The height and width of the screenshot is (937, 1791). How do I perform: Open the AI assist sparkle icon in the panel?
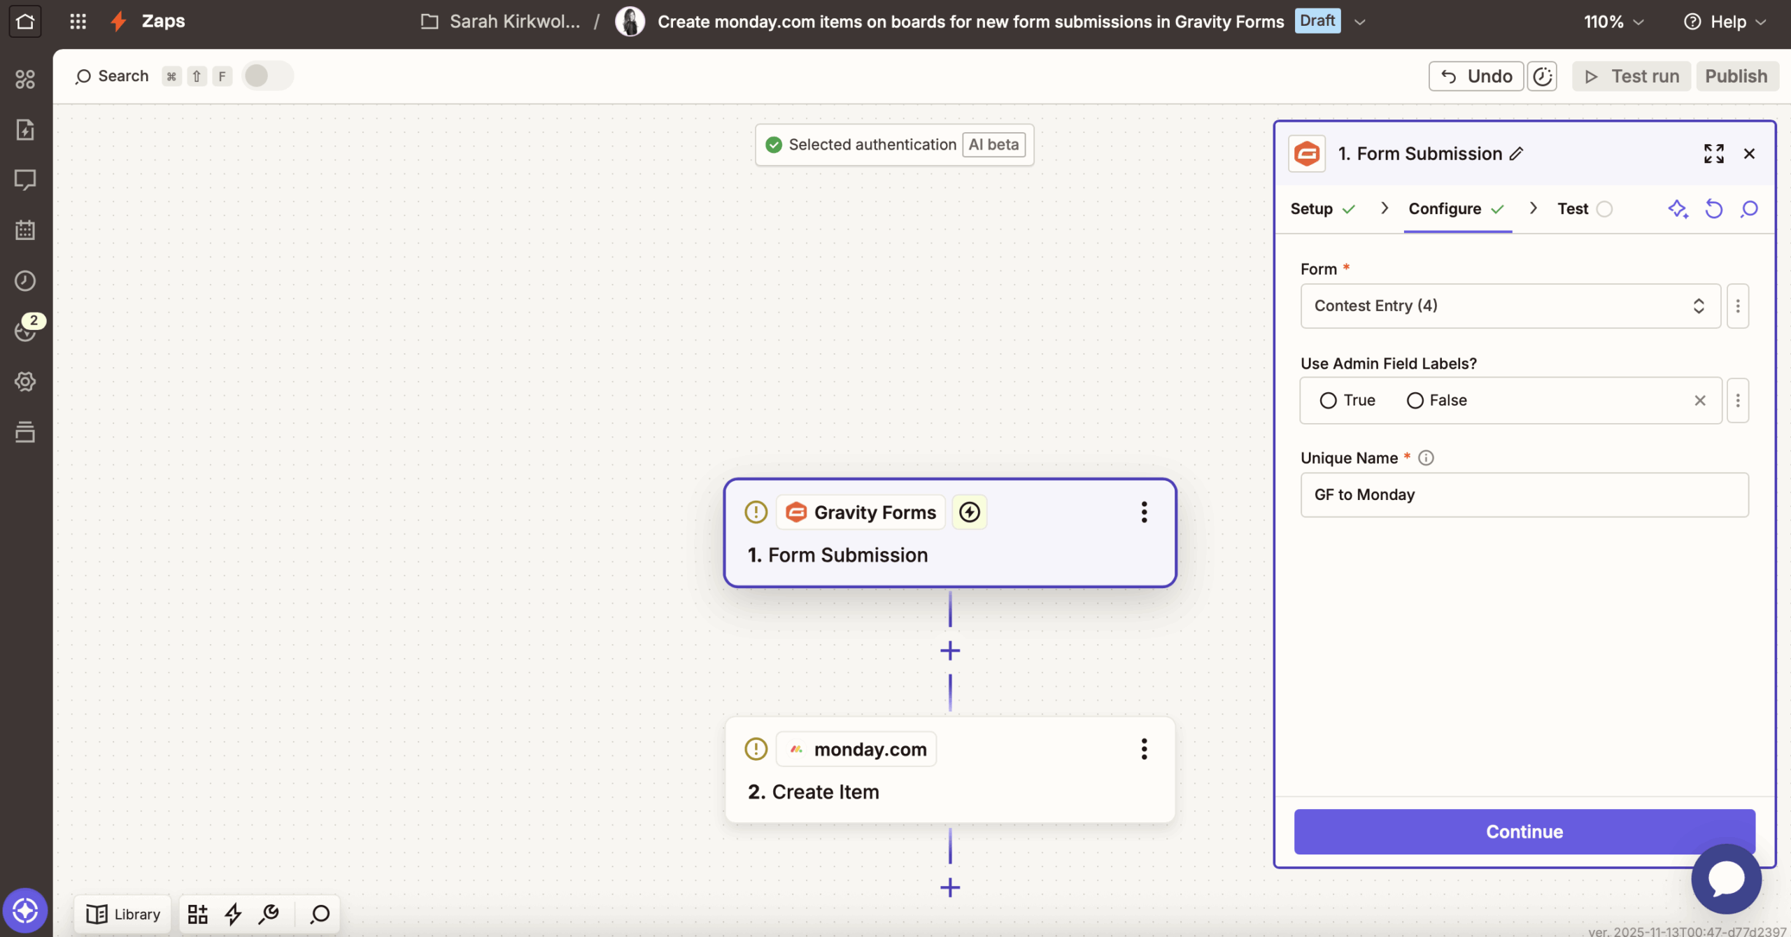pos(1678,208)
